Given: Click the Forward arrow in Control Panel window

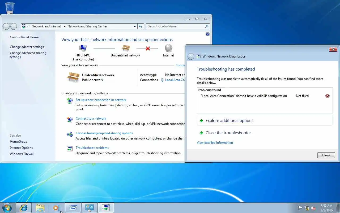Looking at the screenshot, I should coord(14,26).
